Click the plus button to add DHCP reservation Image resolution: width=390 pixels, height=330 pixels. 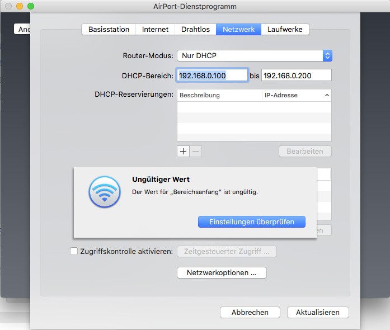pos(184,151)
